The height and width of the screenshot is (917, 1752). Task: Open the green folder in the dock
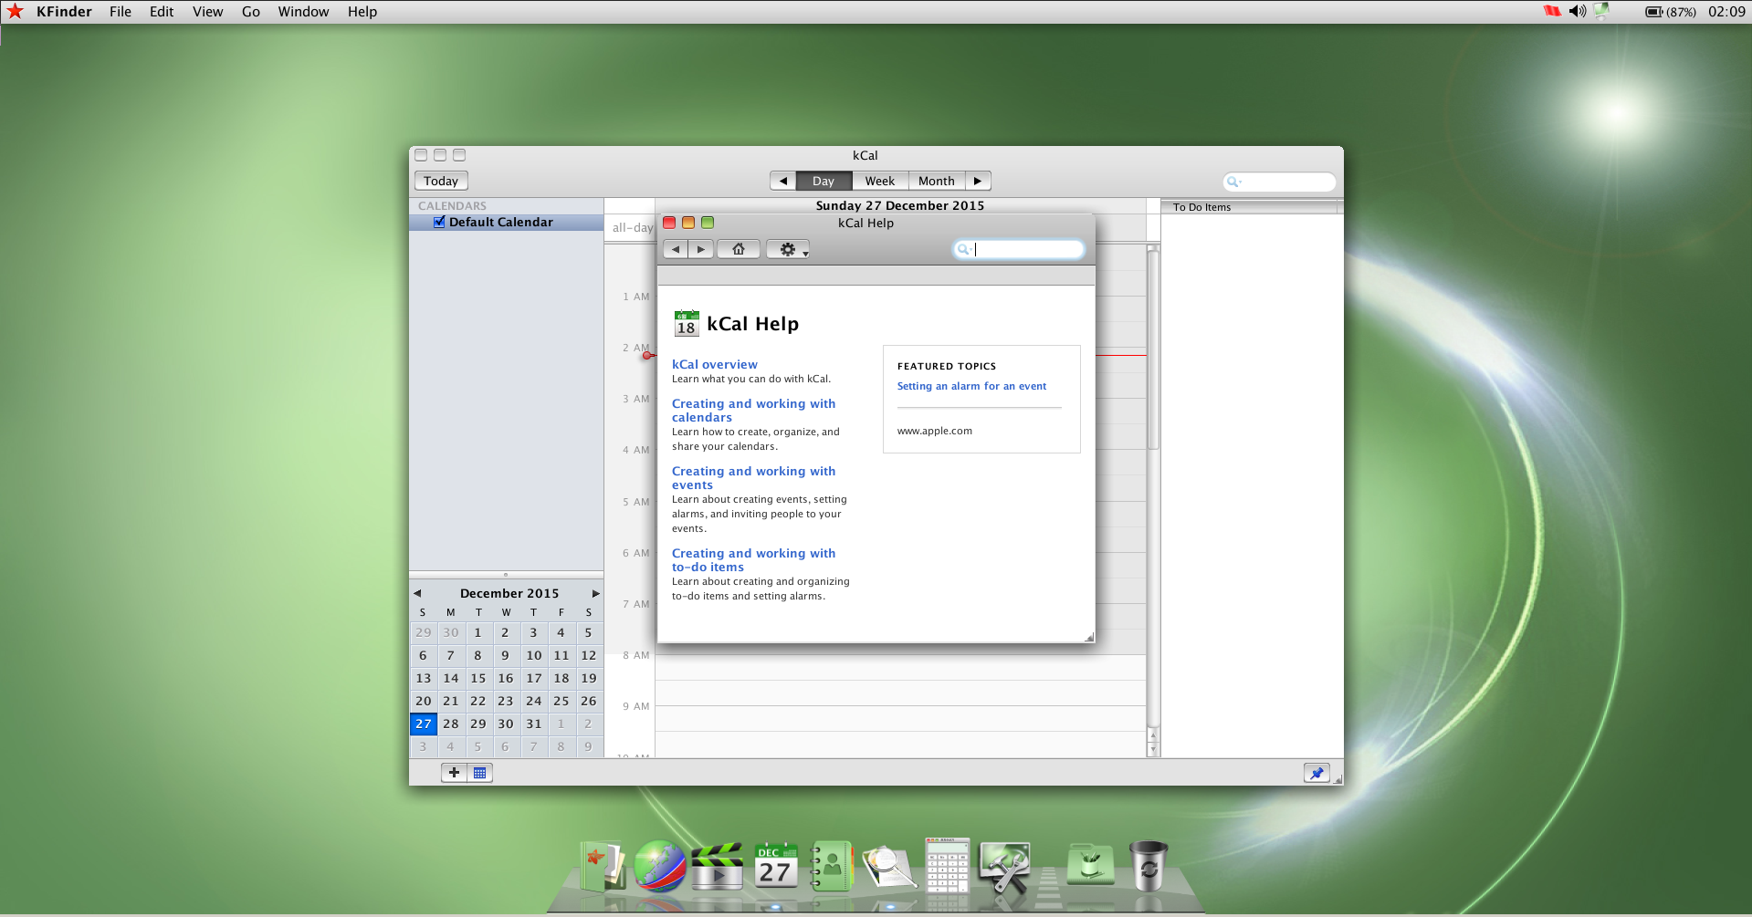coord(1091,865)
